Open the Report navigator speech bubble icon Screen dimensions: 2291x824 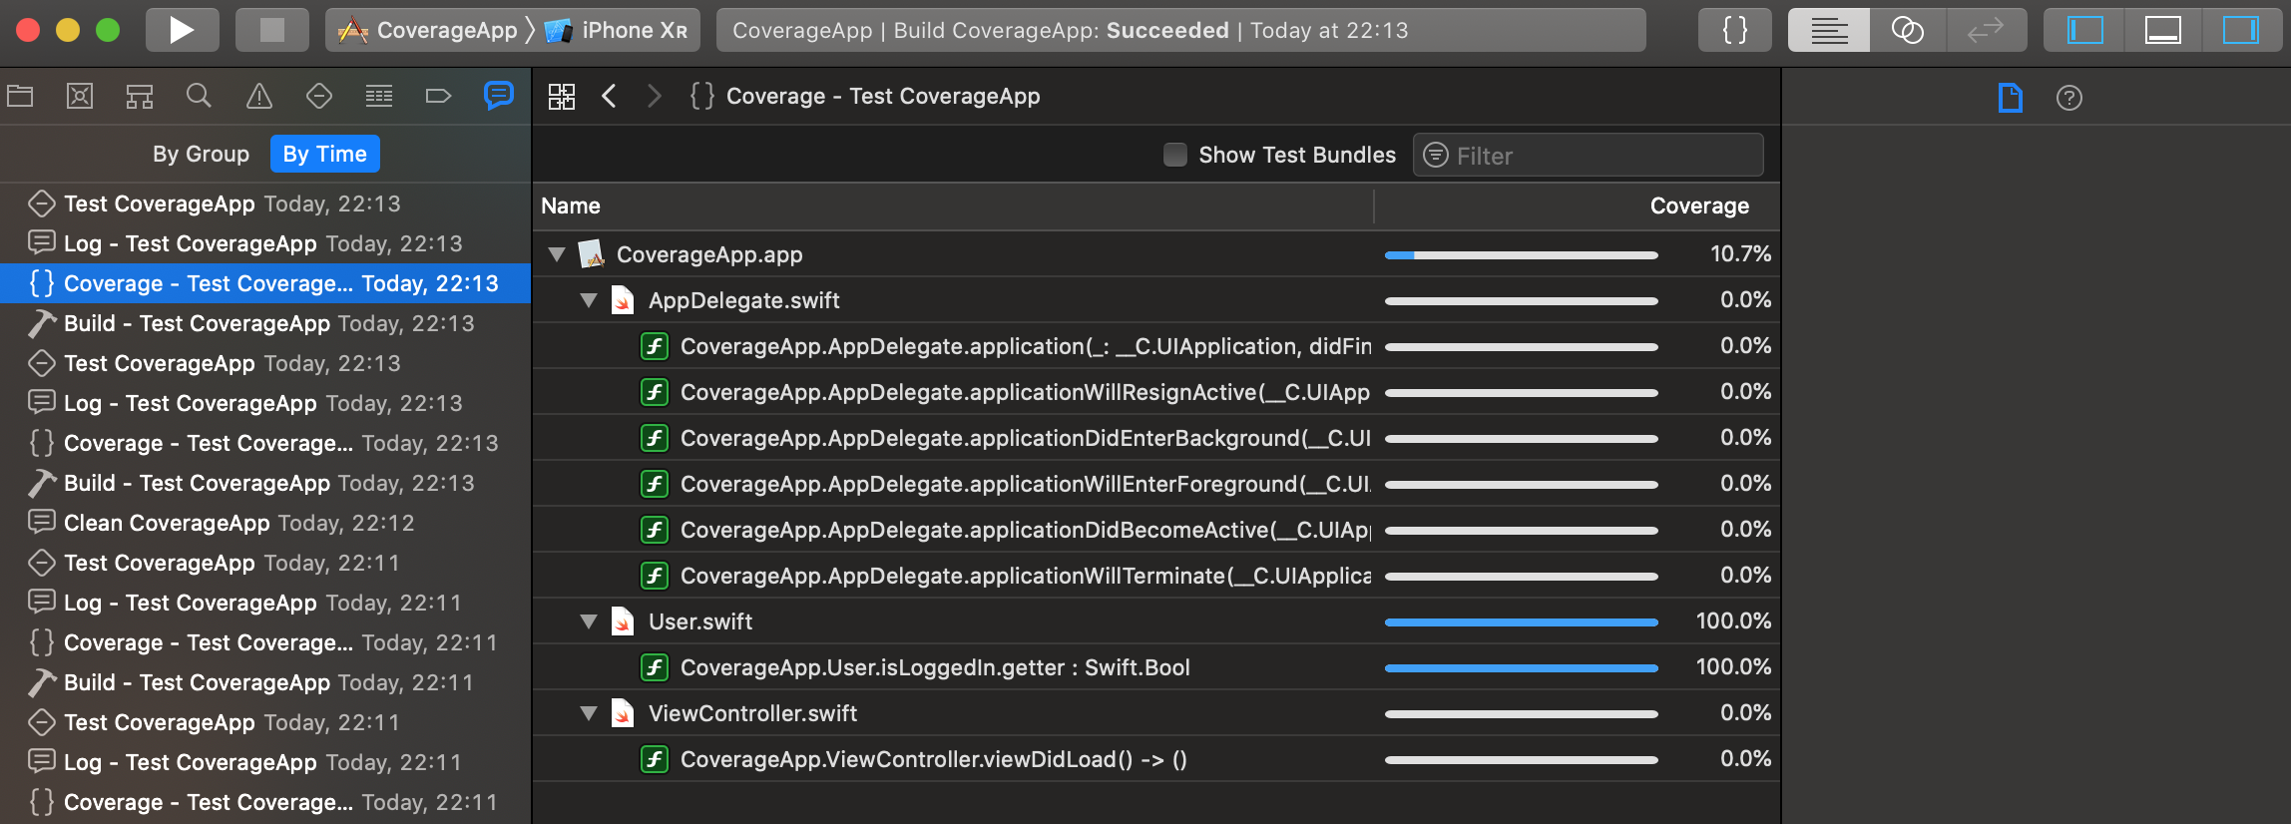point(499,96)
